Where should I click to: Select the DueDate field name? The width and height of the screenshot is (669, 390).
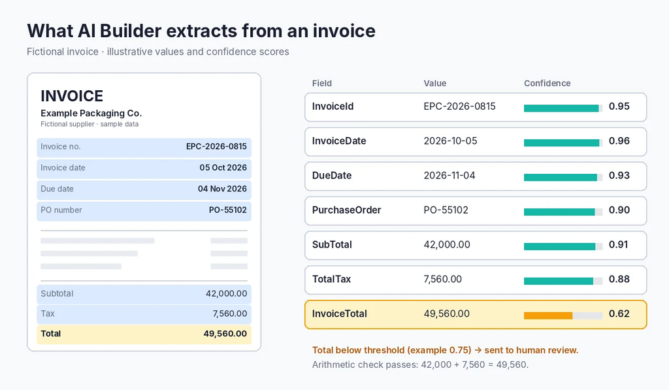[331, 175]
